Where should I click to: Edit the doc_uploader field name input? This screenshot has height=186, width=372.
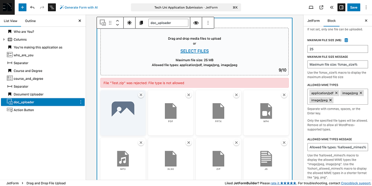click(x=168, y=23)
